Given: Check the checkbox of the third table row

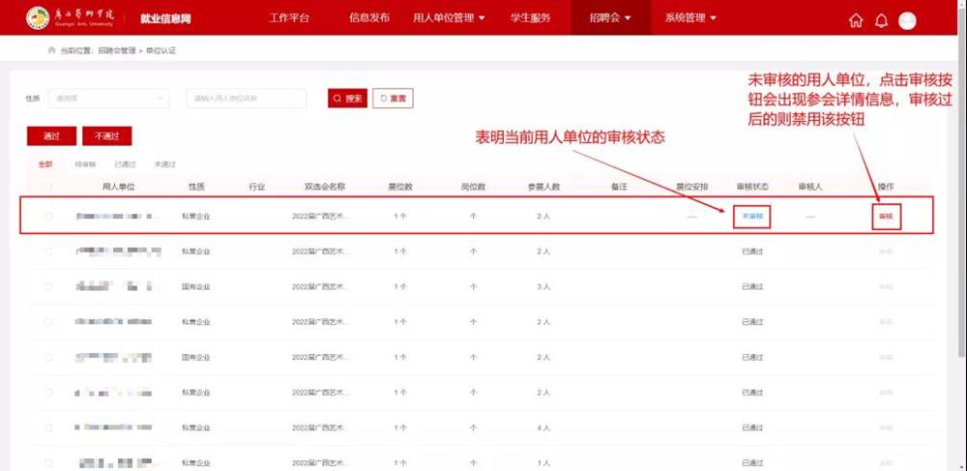Looking at the screenshot, I should click(x=48, y=286).
